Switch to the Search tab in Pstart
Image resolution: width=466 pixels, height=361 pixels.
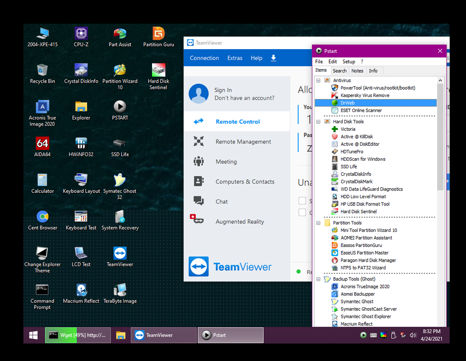pos(339,71)
